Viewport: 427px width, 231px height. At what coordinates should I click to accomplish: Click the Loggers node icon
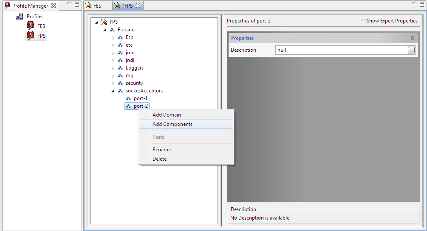pos(120,68)
